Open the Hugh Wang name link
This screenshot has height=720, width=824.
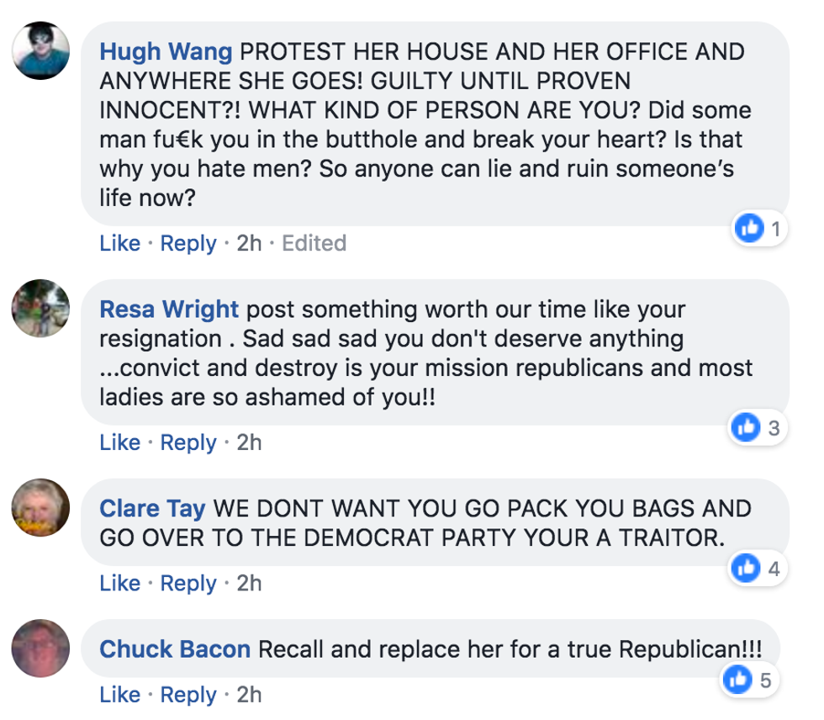[x=166, y=51]
